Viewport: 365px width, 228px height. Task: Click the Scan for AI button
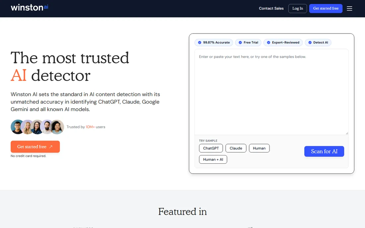click(x=324, y=151)
